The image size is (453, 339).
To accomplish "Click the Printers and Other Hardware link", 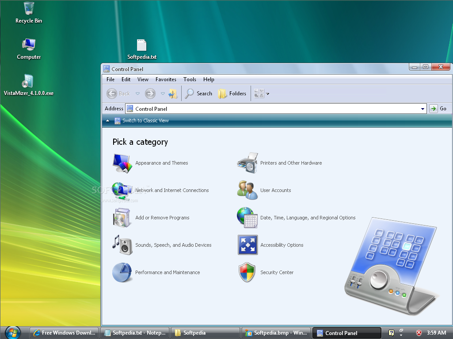I will pos(291,163).
